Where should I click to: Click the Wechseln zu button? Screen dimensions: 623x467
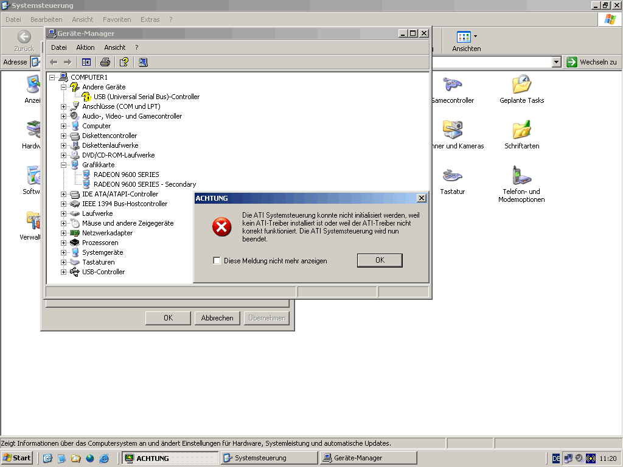[x=591, y=62]
